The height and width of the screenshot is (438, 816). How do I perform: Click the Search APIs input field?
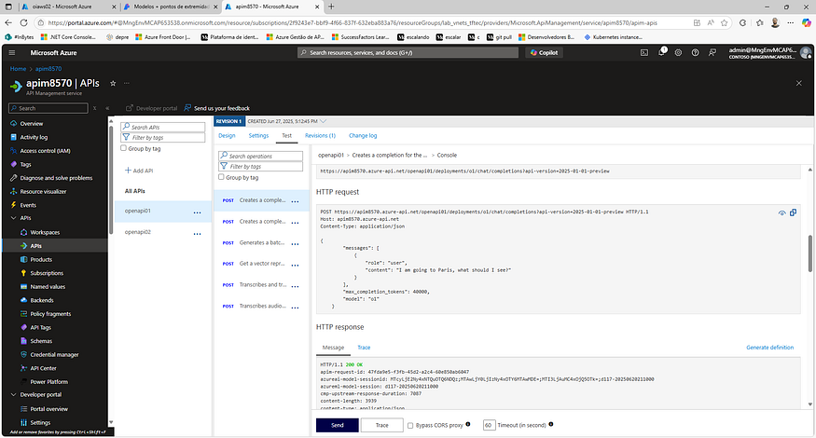tap(163, 127)
